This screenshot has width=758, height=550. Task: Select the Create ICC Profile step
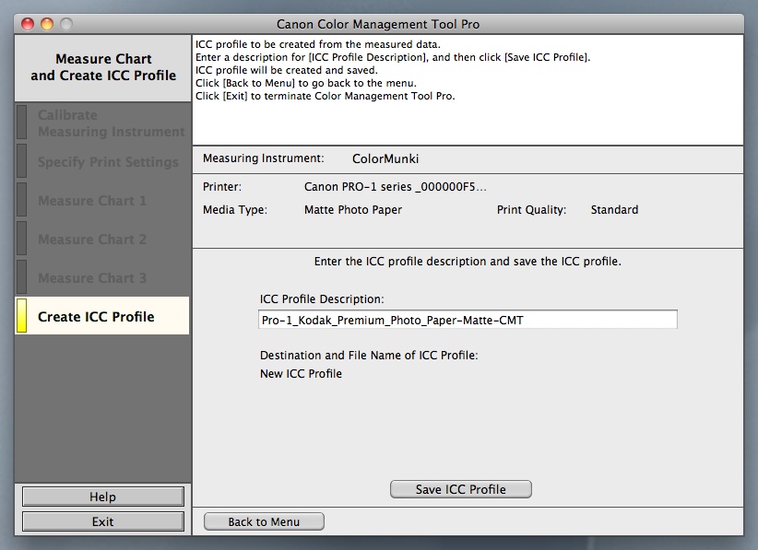click(x=96, y=317)
